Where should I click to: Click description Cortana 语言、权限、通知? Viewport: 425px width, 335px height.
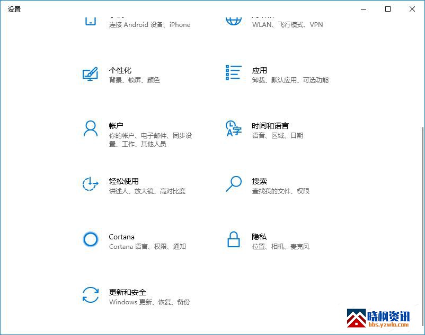click(x=147, y=246)
